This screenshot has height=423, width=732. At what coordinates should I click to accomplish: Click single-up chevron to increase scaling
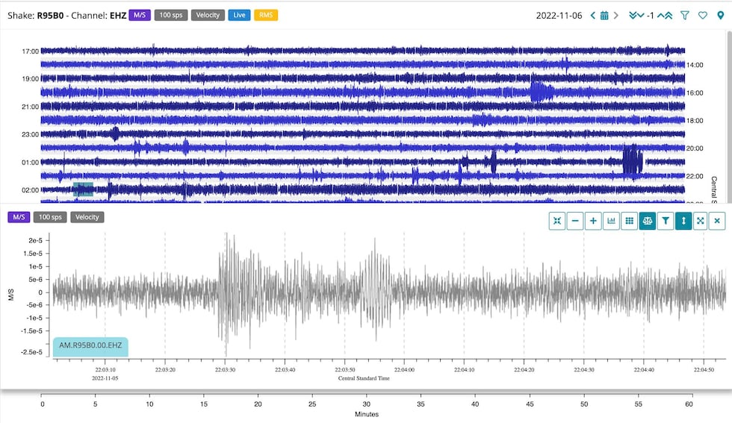660,16
